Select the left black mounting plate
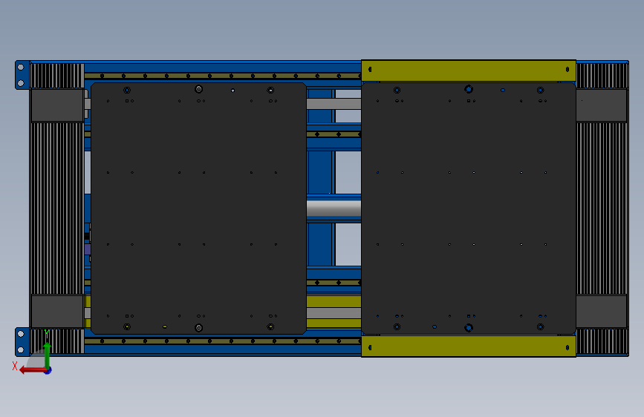The height and width of the screenshot is (417, 644). pos(198,208)
